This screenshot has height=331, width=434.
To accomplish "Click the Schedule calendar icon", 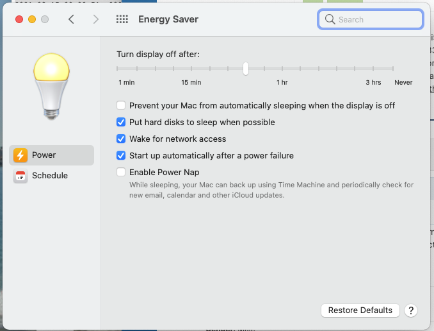I will tap(20, 176).
